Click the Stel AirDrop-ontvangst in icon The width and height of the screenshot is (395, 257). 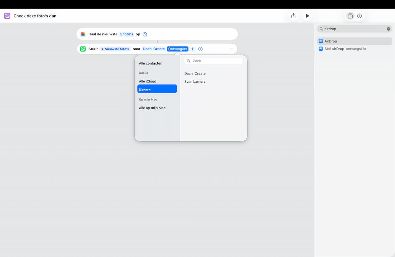click(321, 49)
